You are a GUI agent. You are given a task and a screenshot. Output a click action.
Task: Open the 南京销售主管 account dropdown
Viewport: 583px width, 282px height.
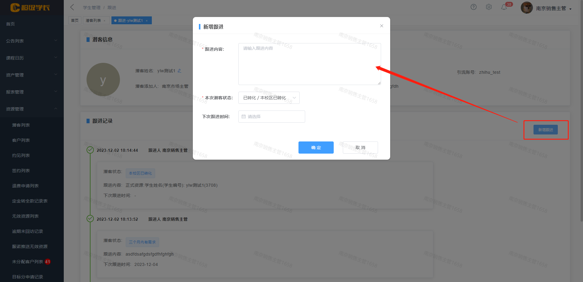553,8
